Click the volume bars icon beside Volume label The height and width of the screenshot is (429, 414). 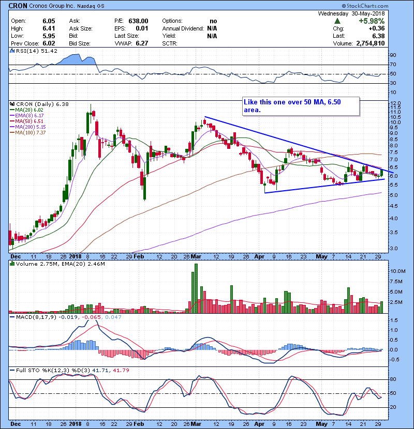12,264
